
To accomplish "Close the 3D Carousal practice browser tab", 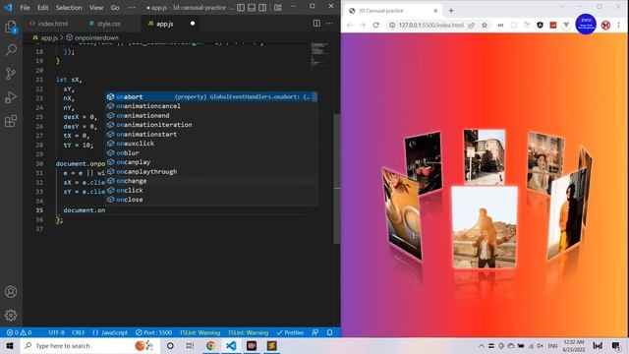I will (x=435, y=11).
